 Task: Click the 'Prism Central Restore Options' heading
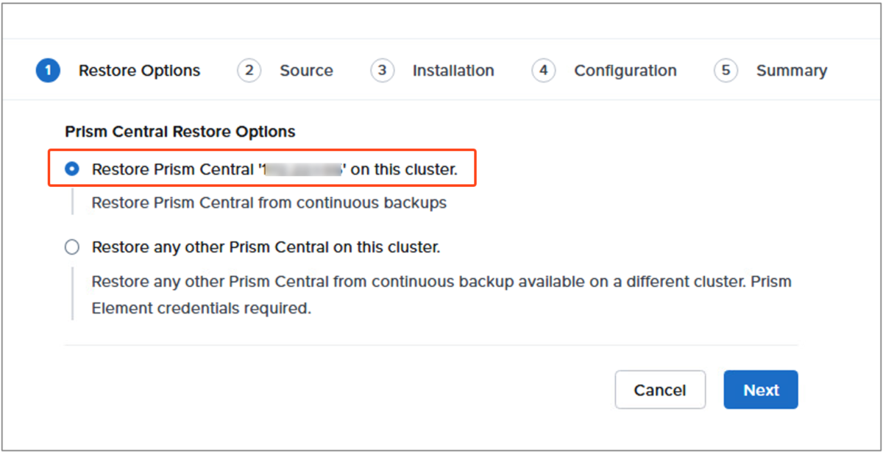[180, 132]
